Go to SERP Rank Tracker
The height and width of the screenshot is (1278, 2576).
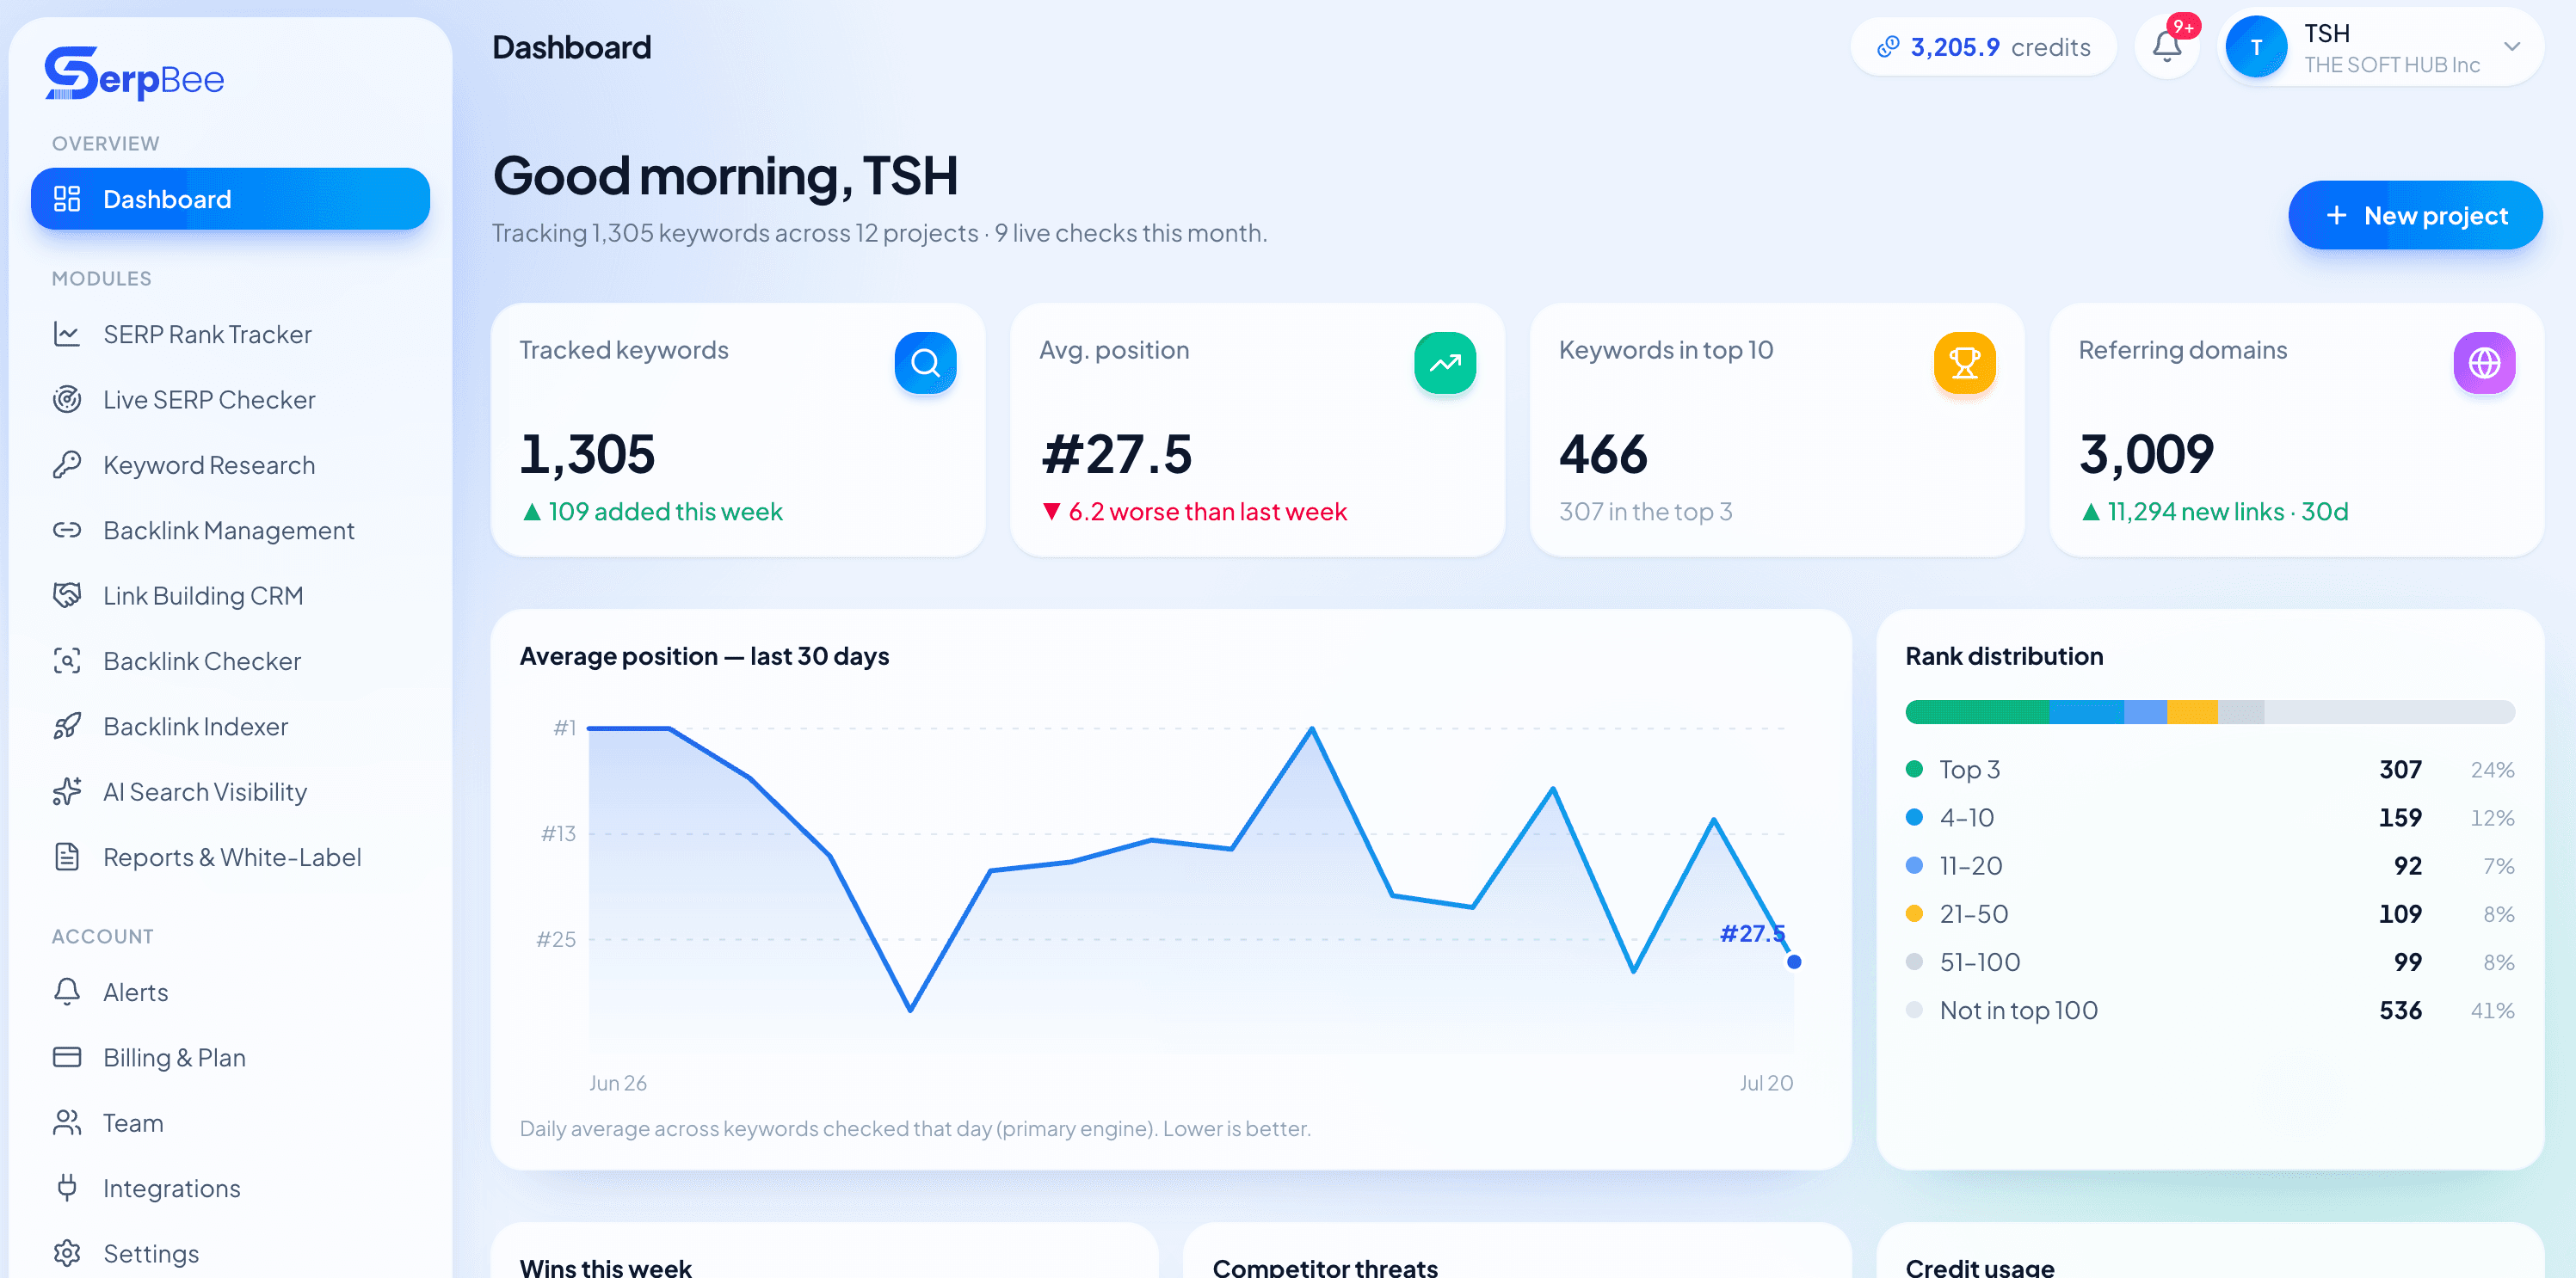(230, 334)
